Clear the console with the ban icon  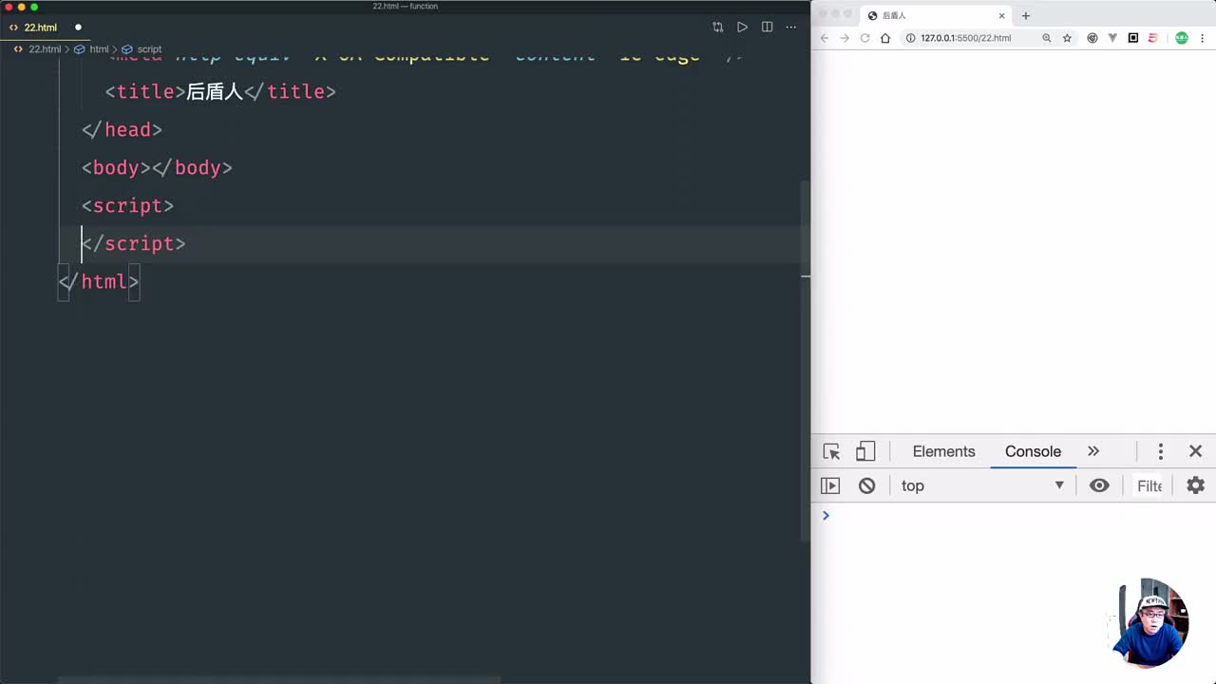pos(866,485)
